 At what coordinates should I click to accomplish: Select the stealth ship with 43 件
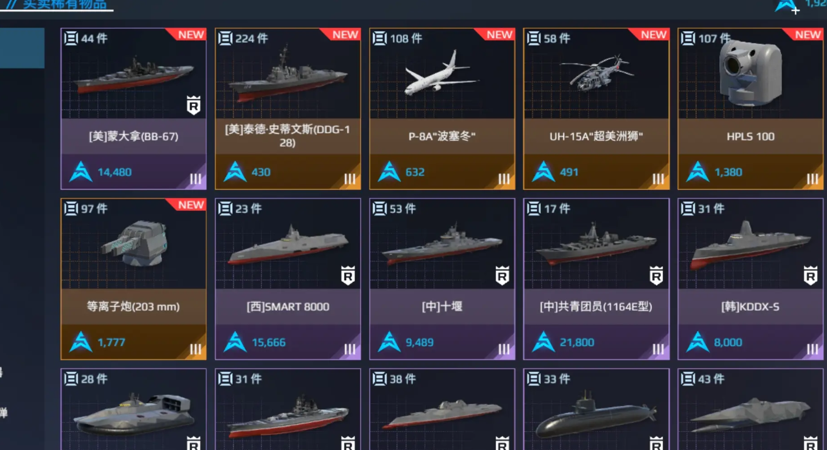point(751,409)
